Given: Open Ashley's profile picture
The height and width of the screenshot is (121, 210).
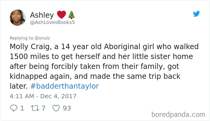Looking at the screenshot, I should [x=18, y=17].
